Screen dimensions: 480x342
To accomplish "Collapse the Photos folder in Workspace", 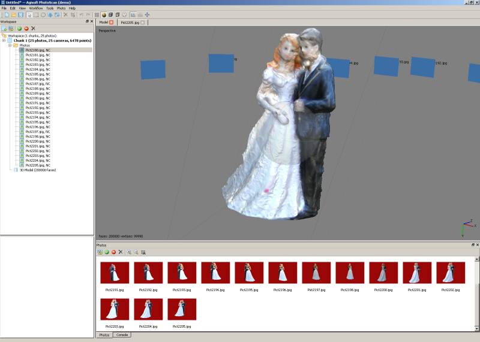I will 10,46.
